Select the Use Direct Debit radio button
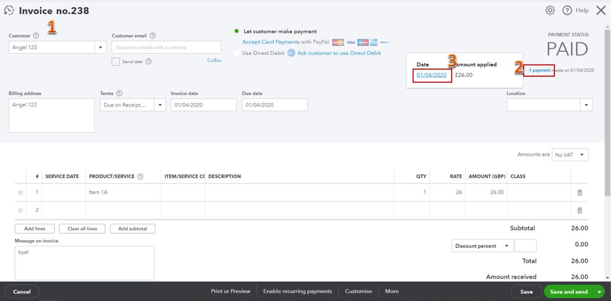The width and height of the screenshot is (611, 301). [x=237, y=53]
